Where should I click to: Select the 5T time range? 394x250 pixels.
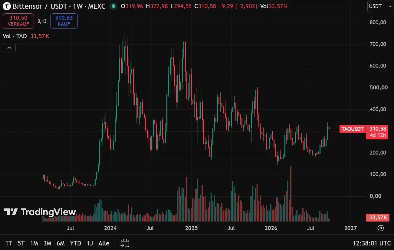[21, 243]
